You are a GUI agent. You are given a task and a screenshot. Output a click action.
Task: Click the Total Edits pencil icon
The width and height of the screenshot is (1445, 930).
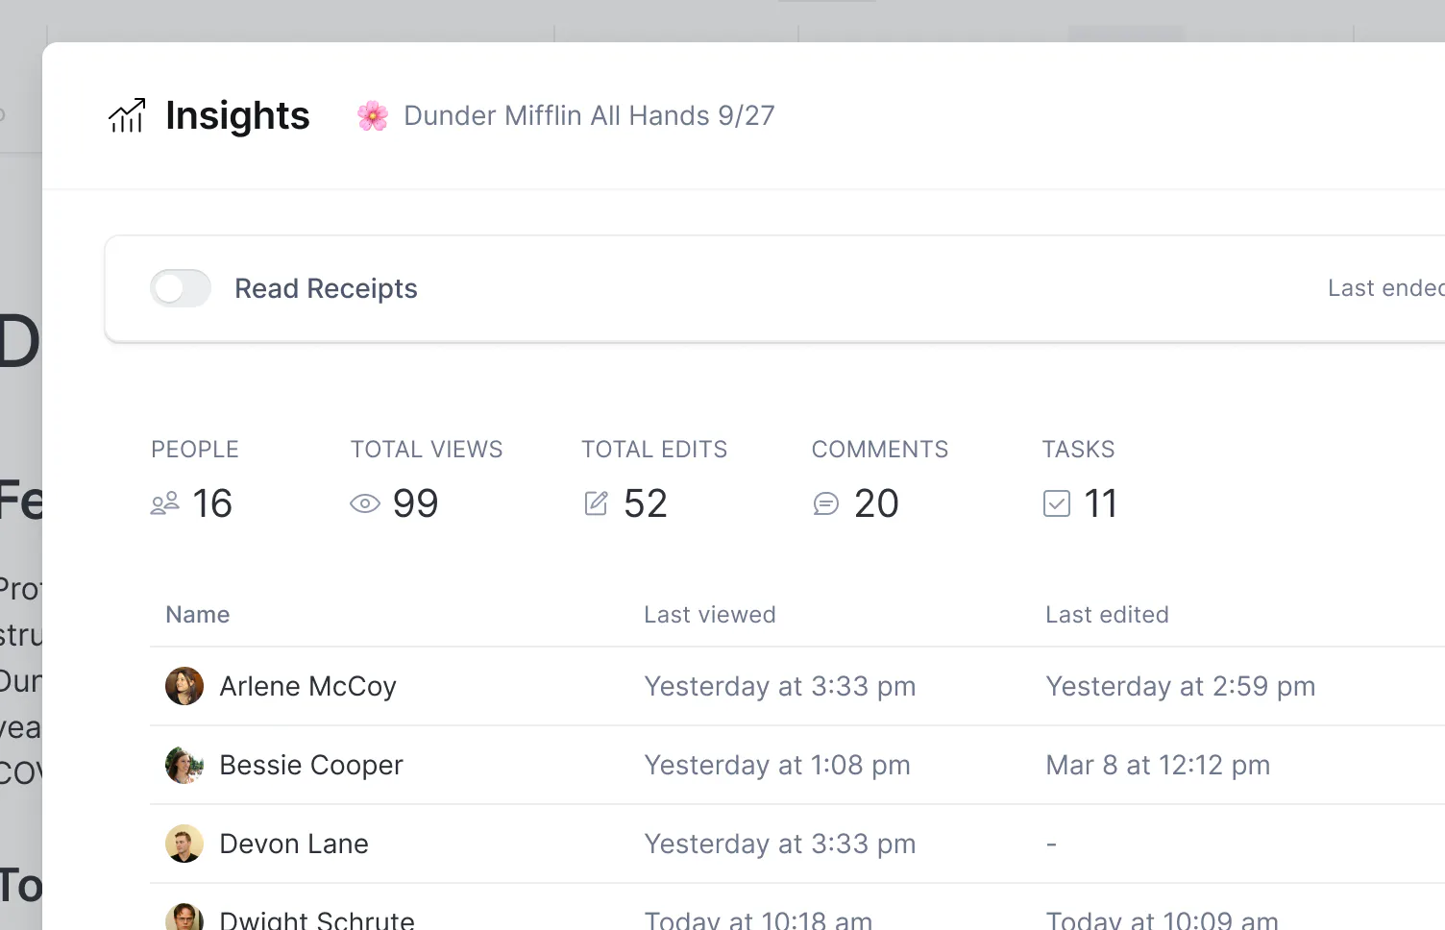[596, 503]
